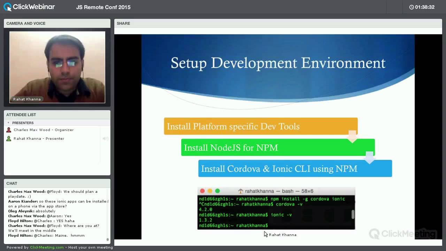Click Charles Max Wood's 'plan a playdate' message
The width and height of the screenshot is (446, 251).
[x=53, y=194]
